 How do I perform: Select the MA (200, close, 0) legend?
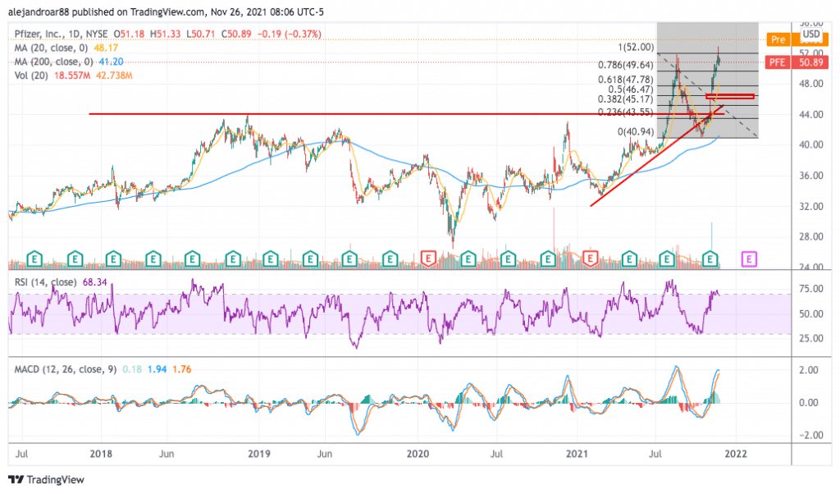(53, 62)
